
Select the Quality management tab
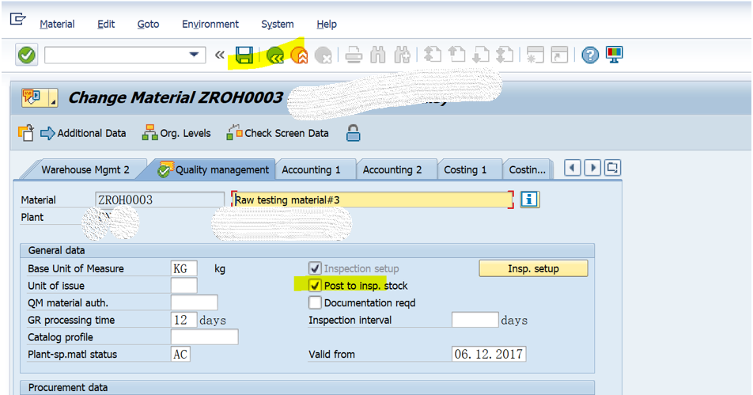[214, 169]
